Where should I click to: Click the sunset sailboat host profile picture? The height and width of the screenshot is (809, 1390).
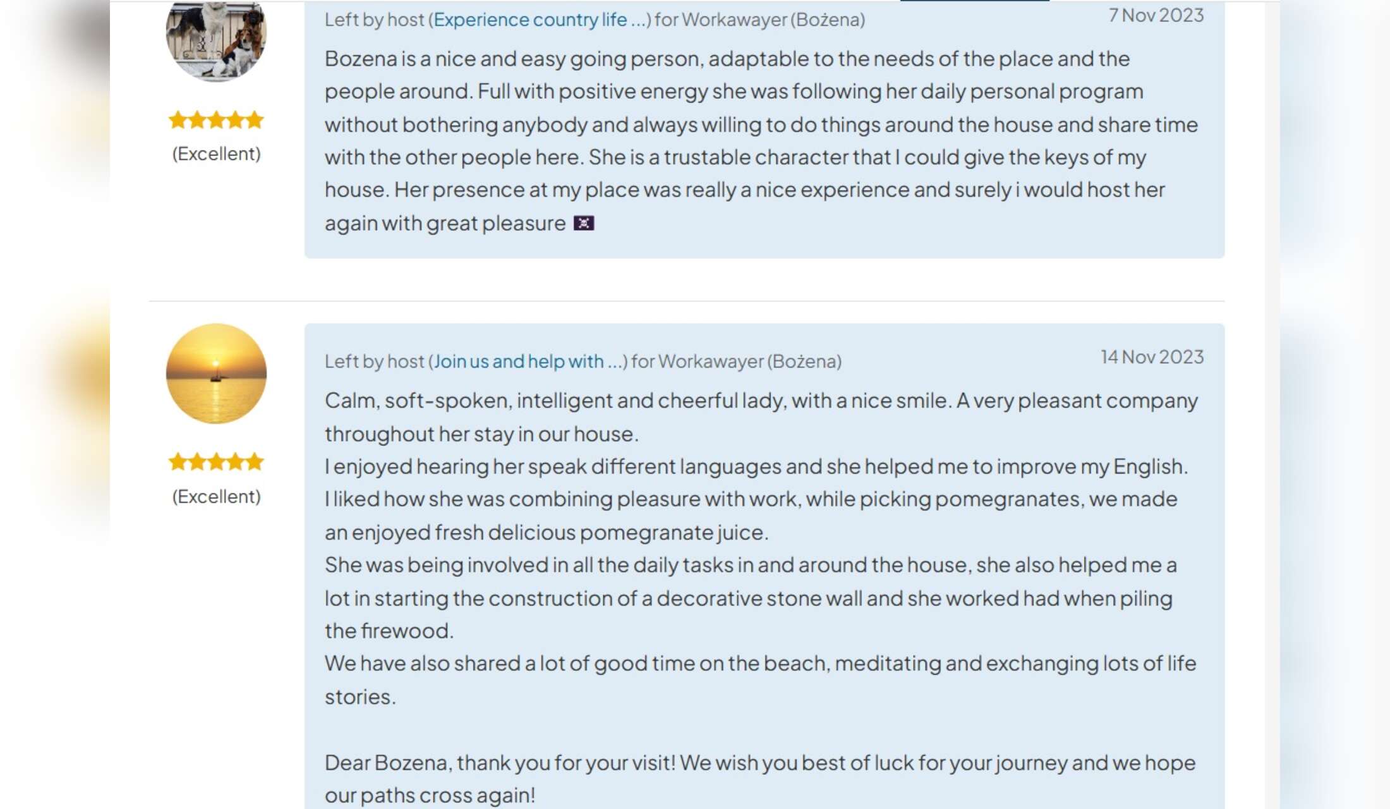coord(216,374)
